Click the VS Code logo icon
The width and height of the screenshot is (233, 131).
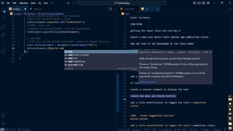pyautogui.click(x=2, y=3)
